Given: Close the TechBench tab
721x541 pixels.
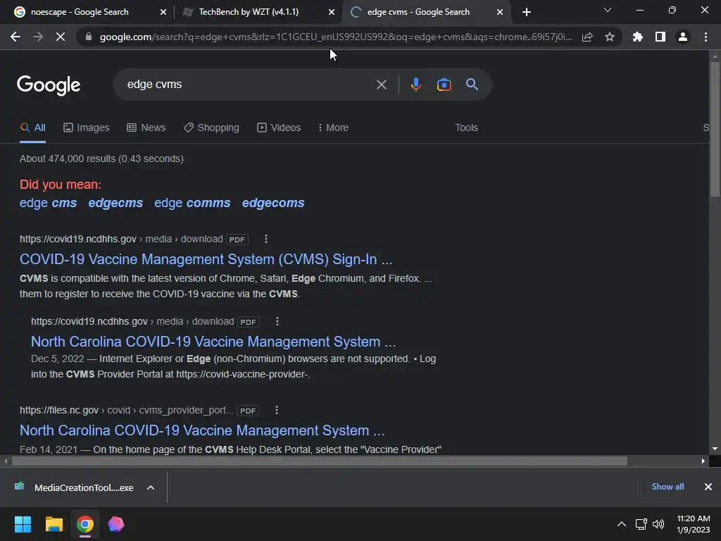Looking at the screenshot, I should click(x=332, y=13).
